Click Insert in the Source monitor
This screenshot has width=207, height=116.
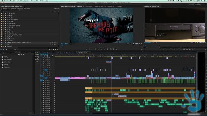pos(111,49)
